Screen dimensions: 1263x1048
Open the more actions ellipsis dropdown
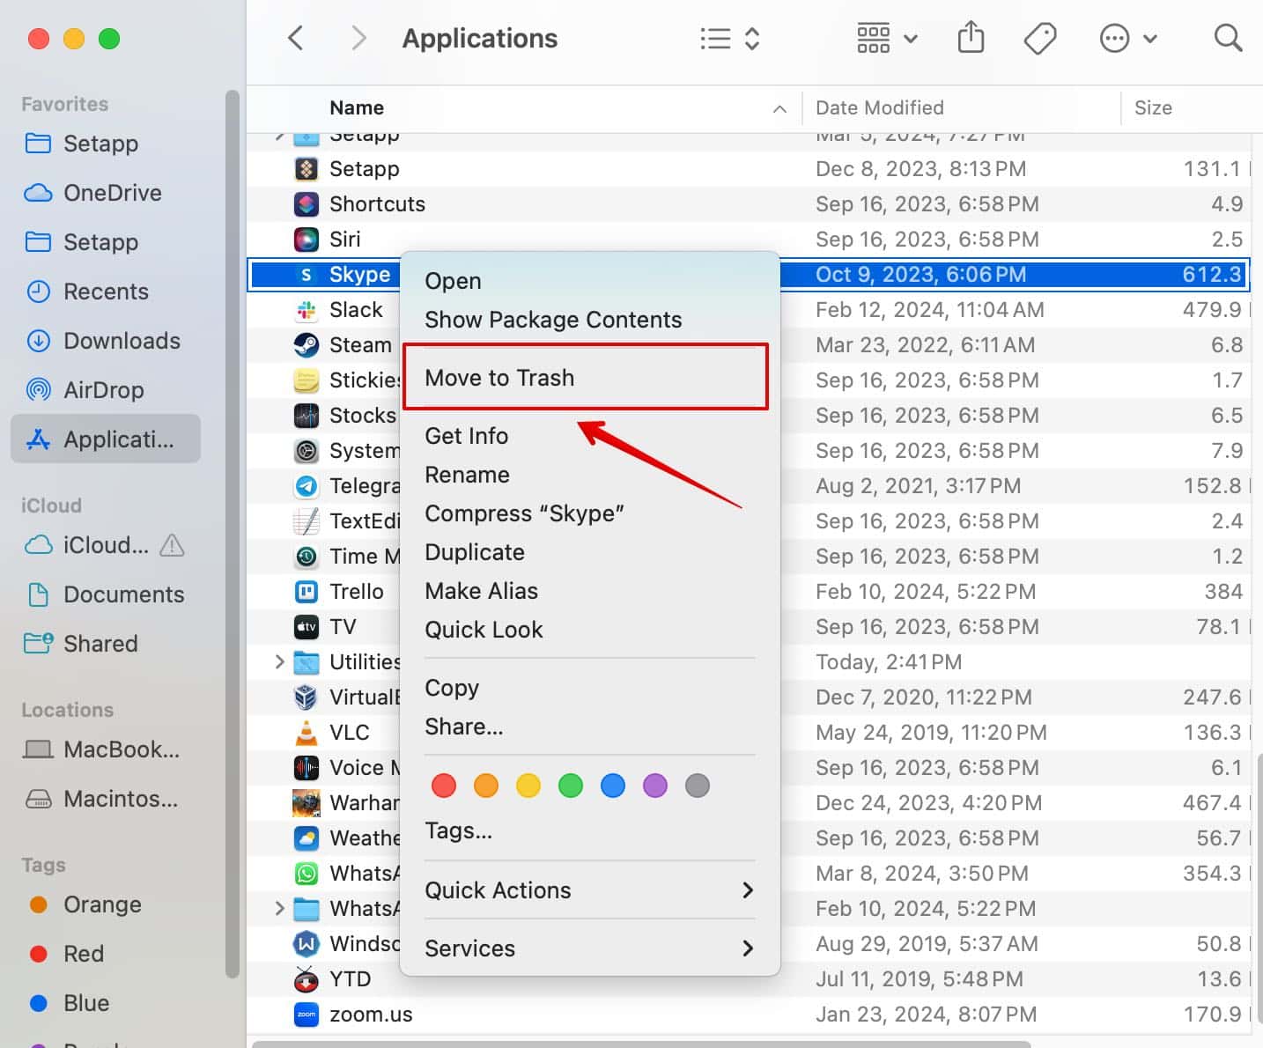coord(1127,38)
